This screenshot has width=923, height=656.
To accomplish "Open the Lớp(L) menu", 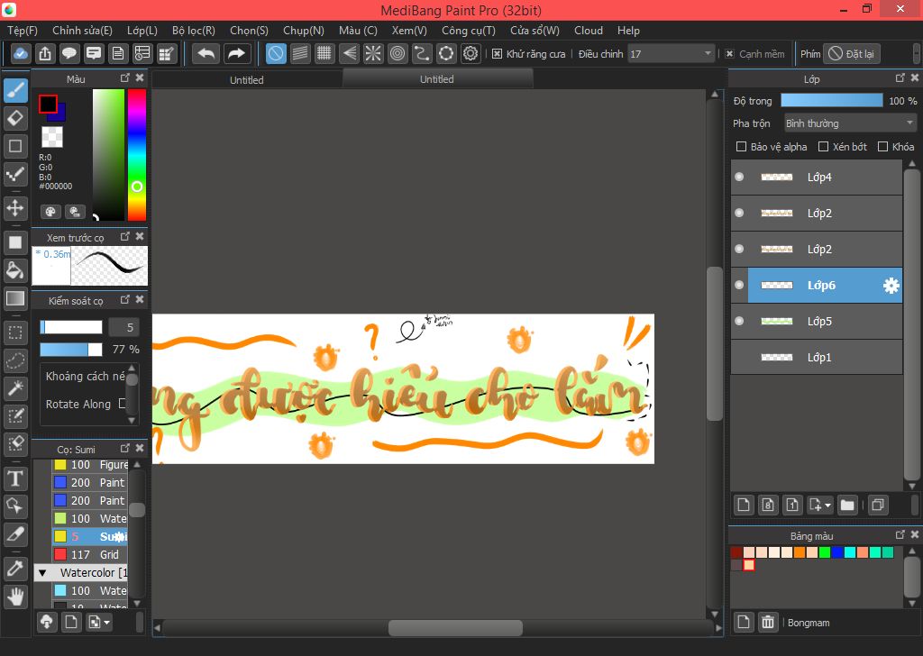I will pos(142,31).
